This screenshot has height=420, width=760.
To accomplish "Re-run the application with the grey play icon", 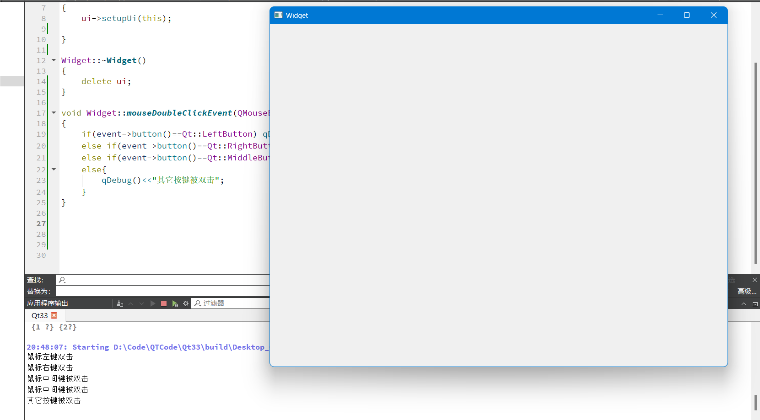I will (x=153, y=303).
